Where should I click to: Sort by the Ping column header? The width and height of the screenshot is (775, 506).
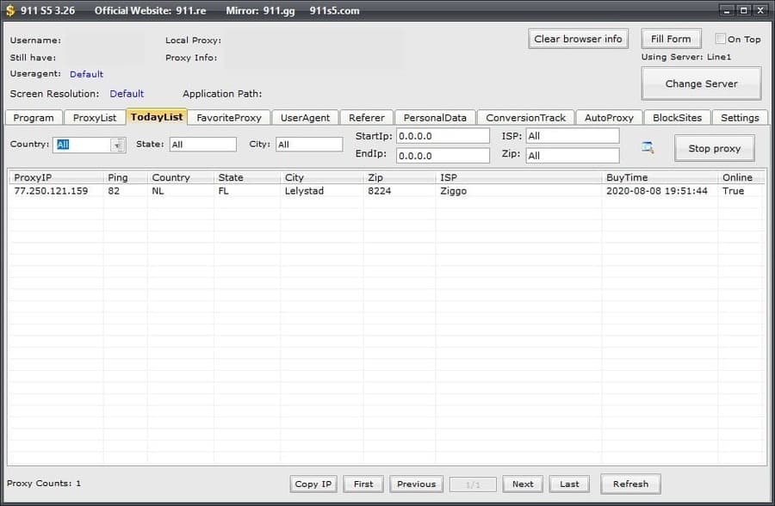[125, 177]
